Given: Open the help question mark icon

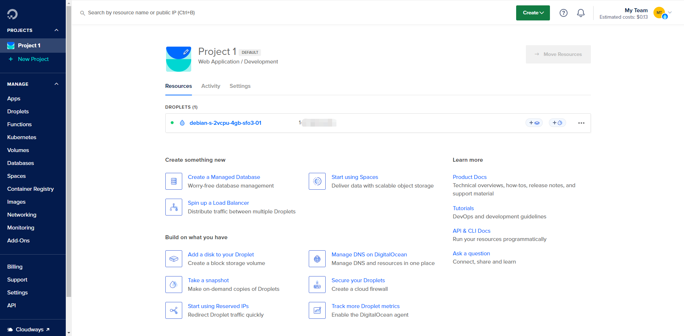Looking at the screenshot, I should tap(564, 13).
